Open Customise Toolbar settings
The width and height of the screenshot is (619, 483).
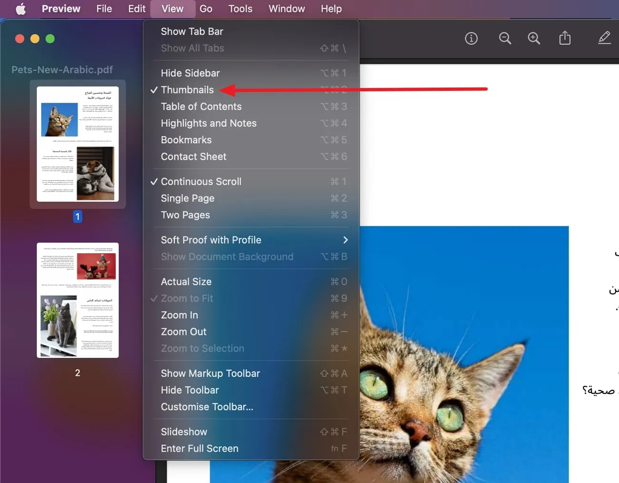point(207,407)
